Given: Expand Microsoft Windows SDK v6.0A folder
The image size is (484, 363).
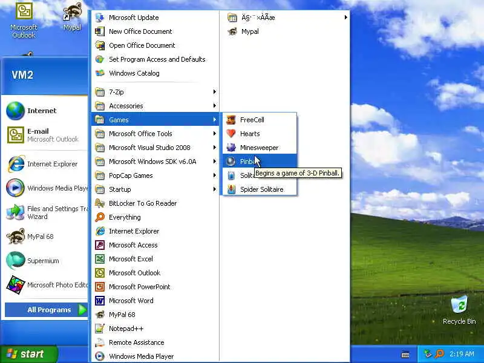Looking at the screenshot, I should click(x=155, y=162).
